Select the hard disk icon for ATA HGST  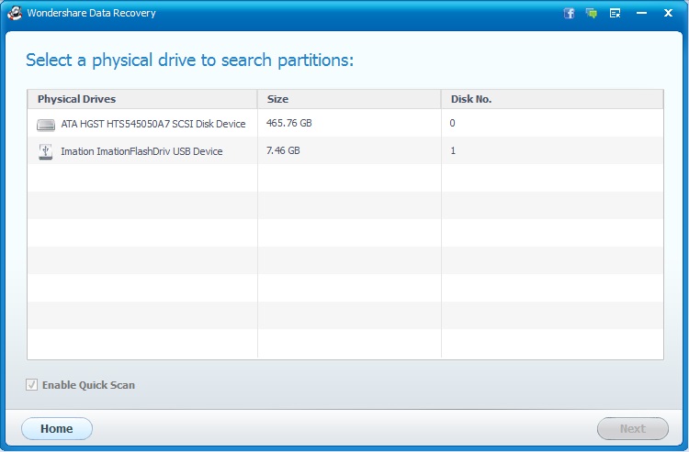click(46, 125)
